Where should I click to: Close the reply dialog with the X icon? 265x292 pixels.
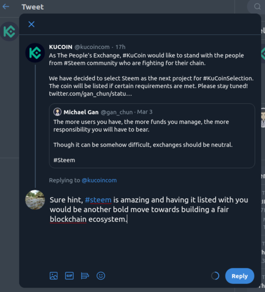pos(31,24)
